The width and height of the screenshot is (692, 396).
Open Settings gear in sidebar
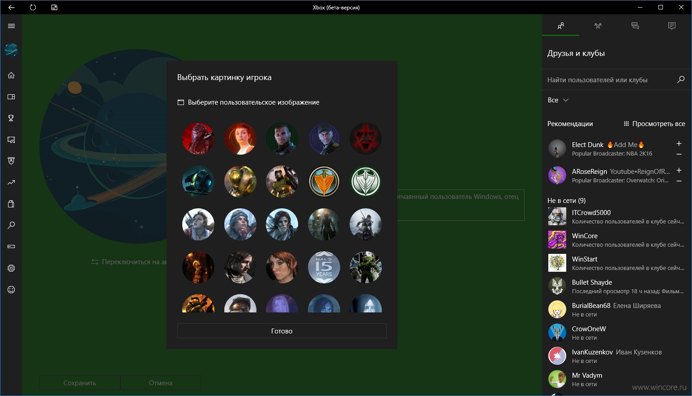point(11,268)
